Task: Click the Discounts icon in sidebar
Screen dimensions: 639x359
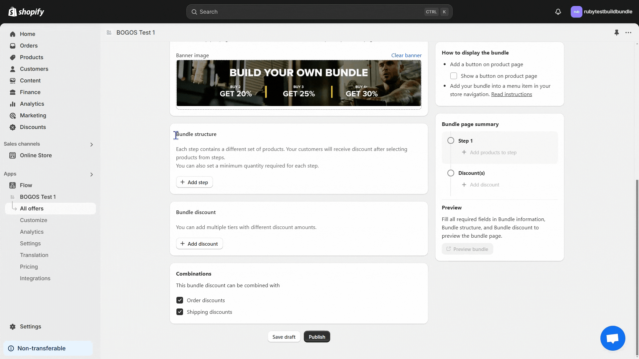Action: pyautogui.click(x=13, y=127)
